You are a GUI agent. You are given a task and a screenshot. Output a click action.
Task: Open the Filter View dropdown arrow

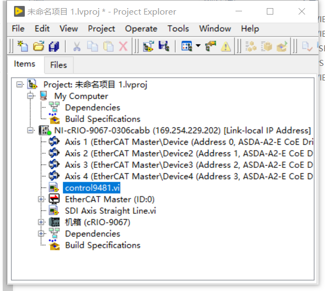pyautogui.click(x=198, y=45)
